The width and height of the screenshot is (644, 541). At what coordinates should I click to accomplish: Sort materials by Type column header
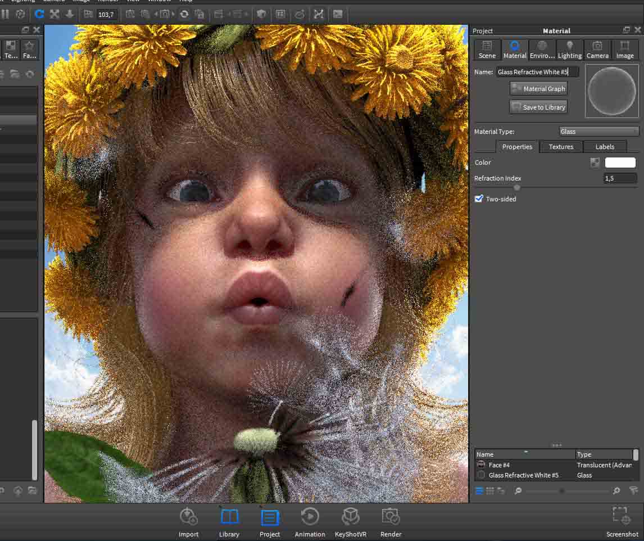(604, 454)
